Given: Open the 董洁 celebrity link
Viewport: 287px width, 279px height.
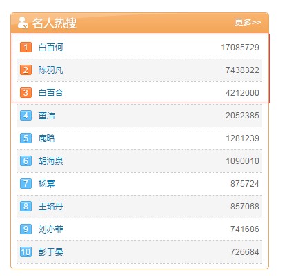Looking at the screenshot, I should click(x=47, y=116).
